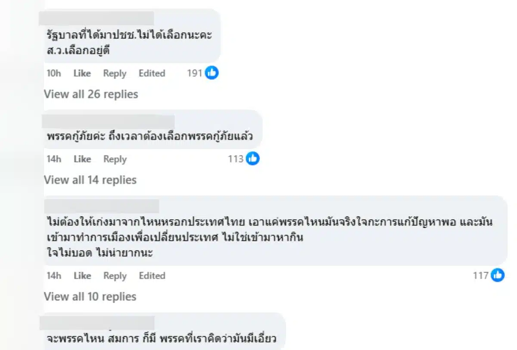Open the blurred author name of the bottom comment
This screenshot has height=350, width=517.
pyautogui.click(x=97, y=323)
